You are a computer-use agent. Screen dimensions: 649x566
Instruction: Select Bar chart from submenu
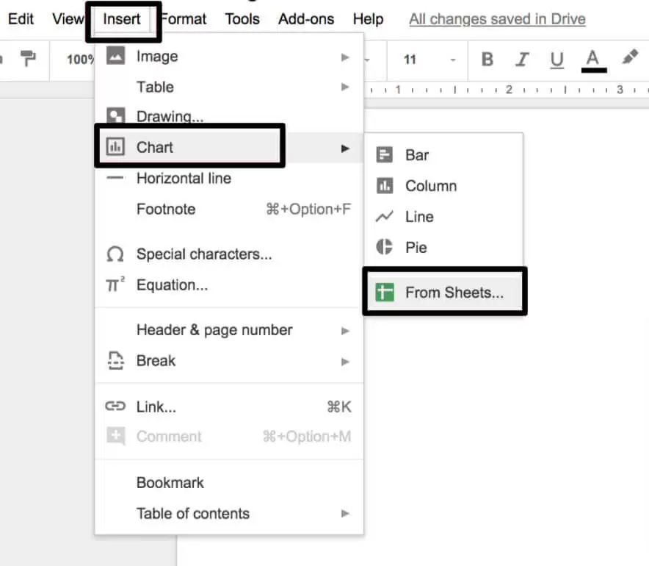pyautogui.click(x=416, y=155)
